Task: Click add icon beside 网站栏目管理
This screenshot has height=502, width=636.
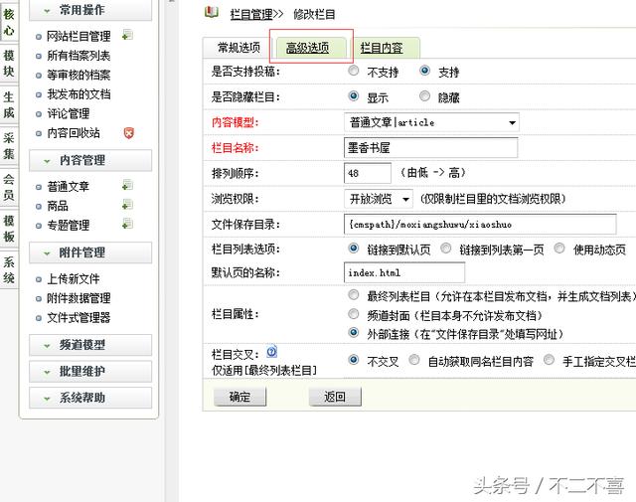Action: coord(127,36)
